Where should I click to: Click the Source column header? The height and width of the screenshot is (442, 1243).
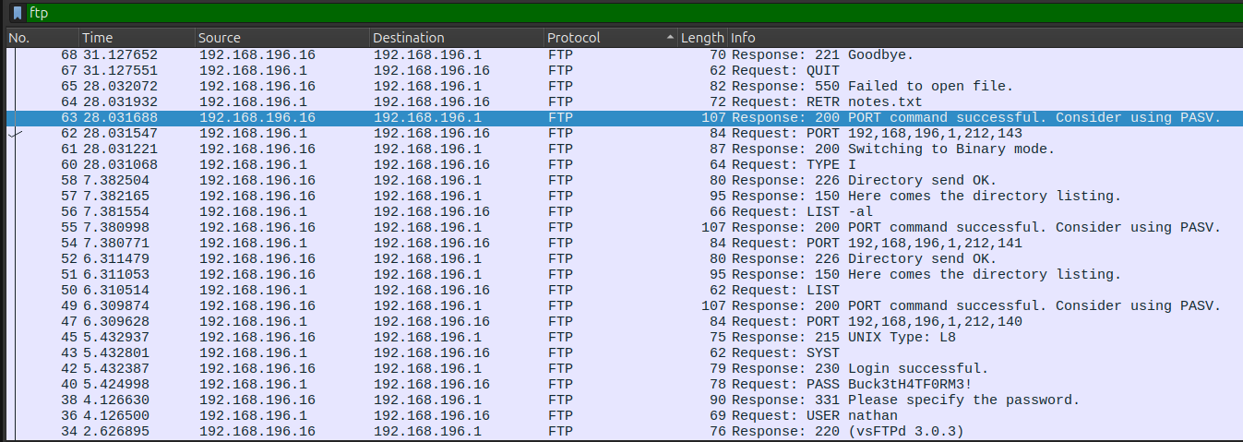click(281, 38)
